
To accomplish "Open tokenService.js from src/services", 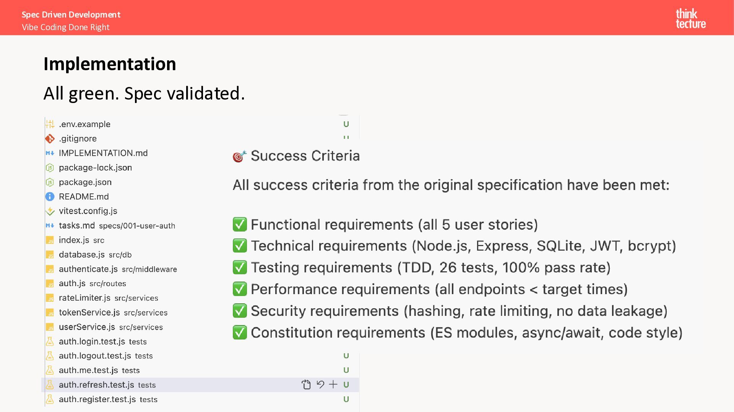I will pyautogui.click(x=89, y=313).
